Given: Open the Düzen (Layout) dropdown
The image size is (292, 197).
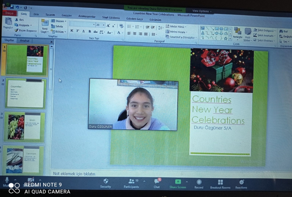Looking at the screenshot, I should (x=59, y=21).
